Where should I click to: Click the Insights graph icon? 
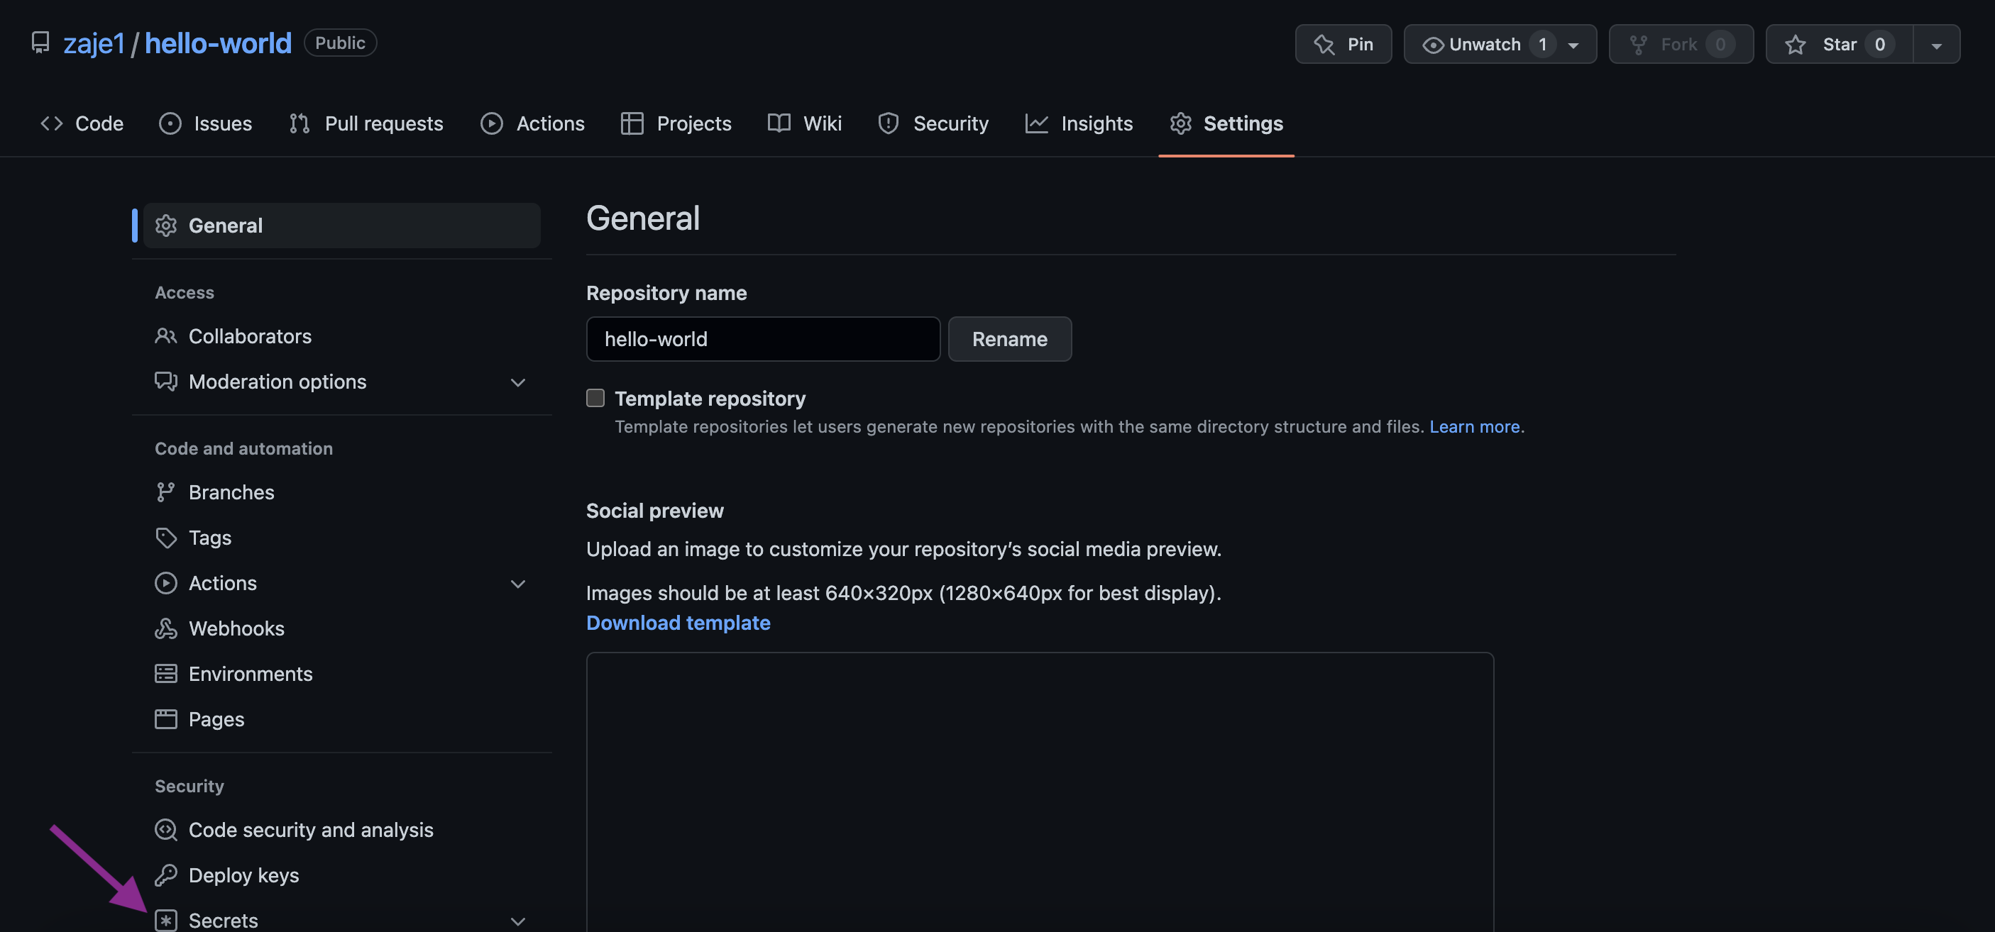1036,123
